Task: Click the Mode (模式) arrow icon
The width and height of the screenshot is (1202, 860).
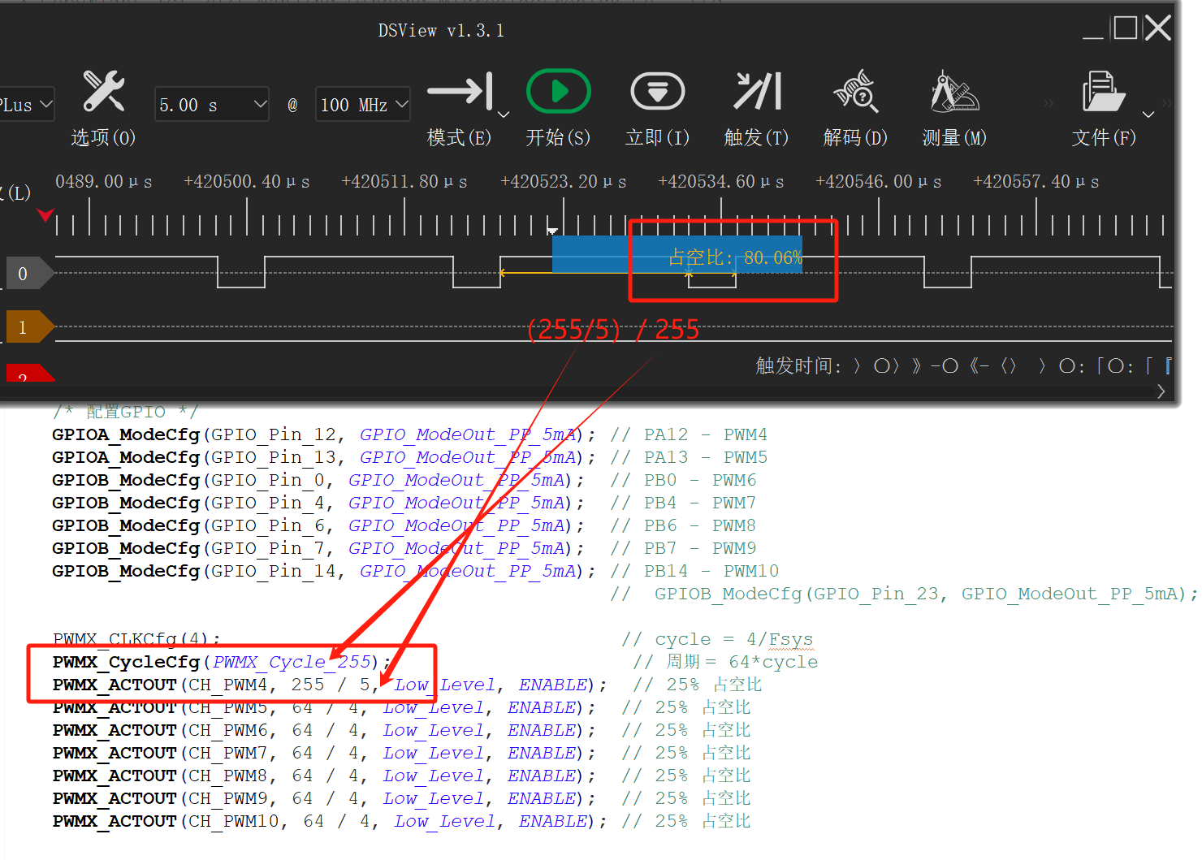Action: 460,91
